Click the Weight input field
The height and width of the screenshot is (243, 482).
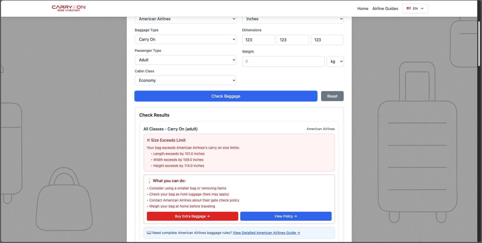(x=283, y=61)
